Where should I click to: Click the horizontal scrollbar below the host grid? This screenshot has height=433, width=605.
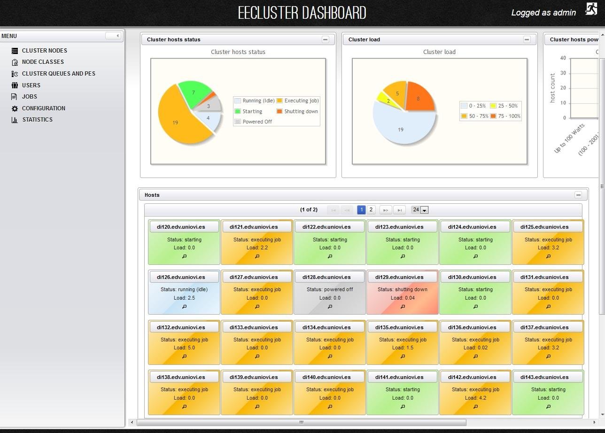click(x=301, y=423)
